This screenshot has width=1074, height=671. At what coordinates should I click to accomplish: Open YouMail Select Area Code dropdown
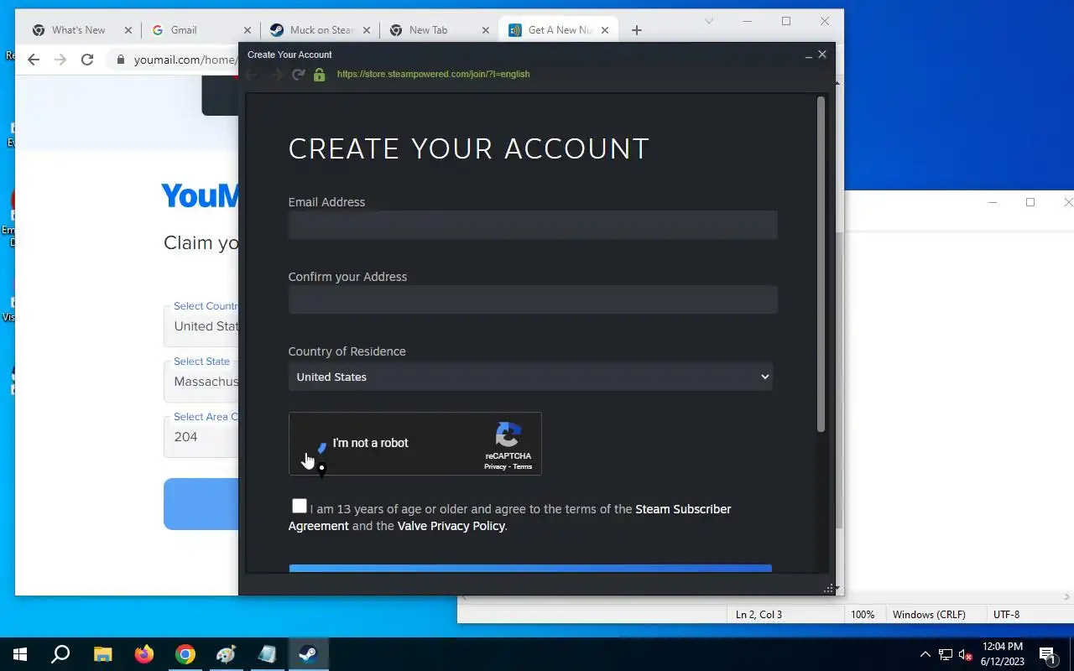click(x=202, y=437)
